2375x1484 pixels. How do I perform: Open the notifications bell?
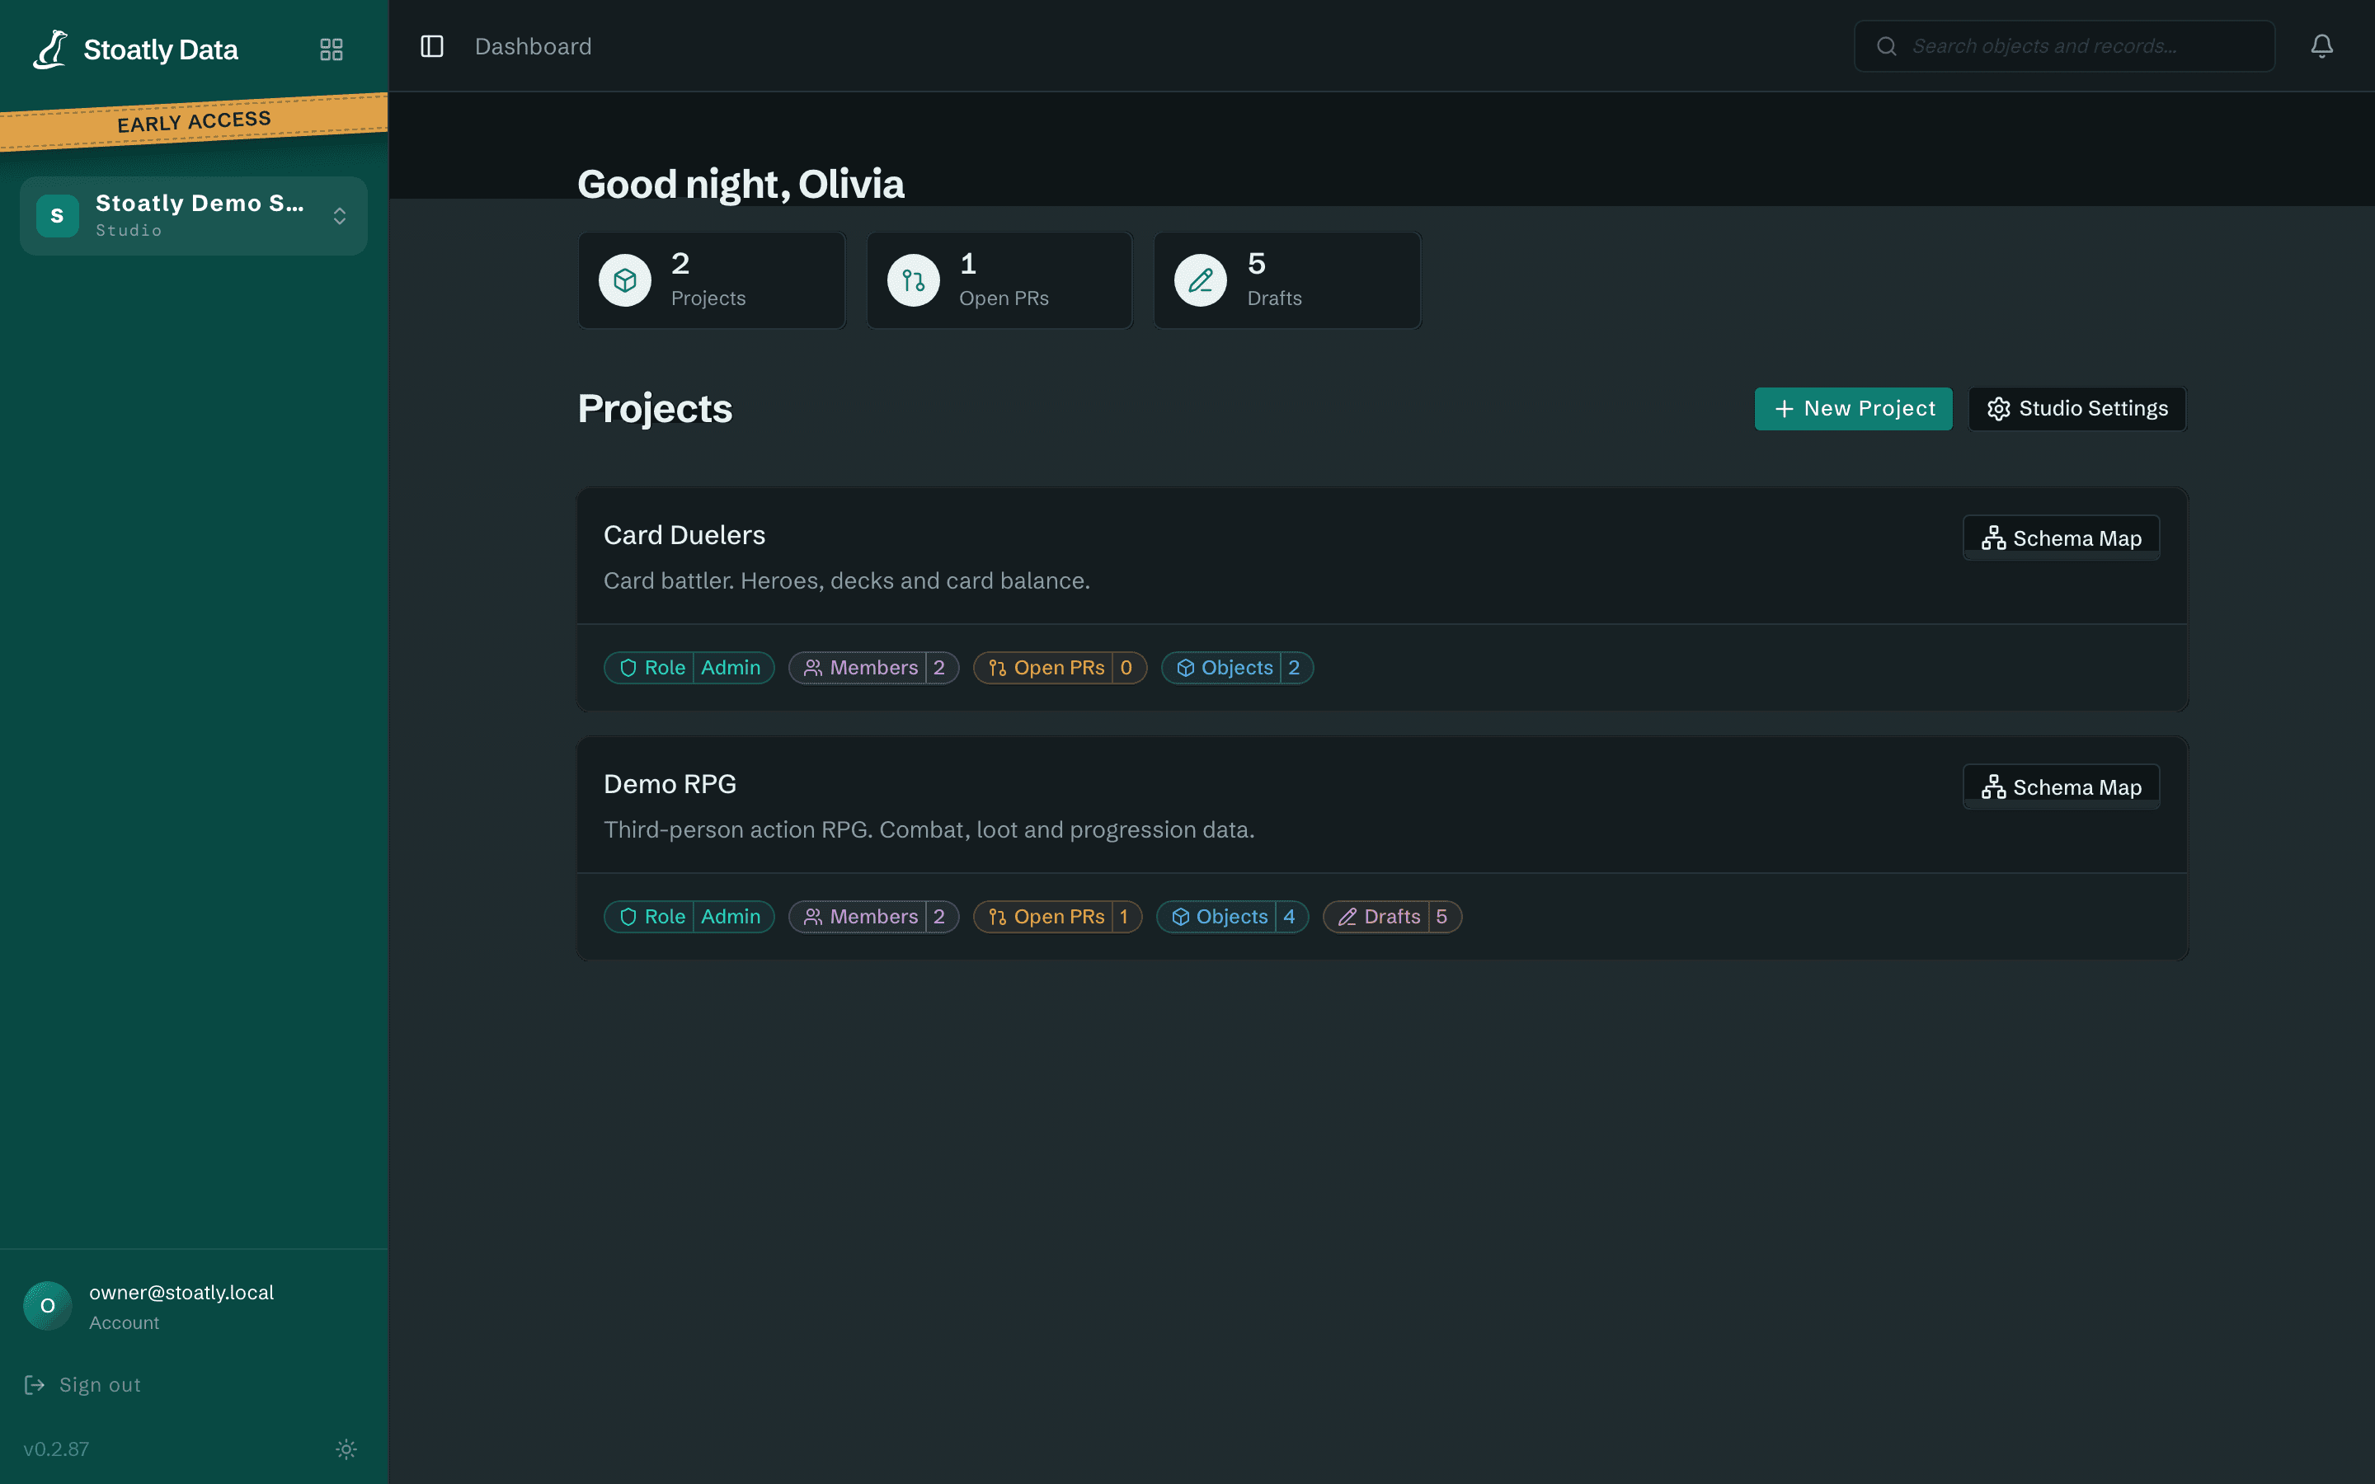(x=2321, y=46)
